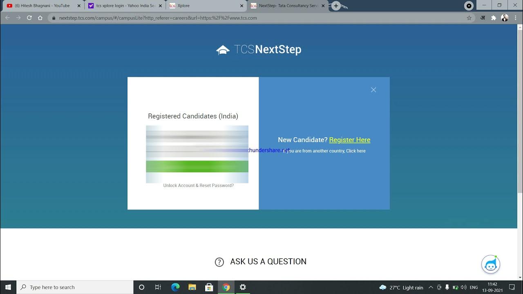
Task: Click the Ask Us A Question help icon
Action: pos(219,262)
